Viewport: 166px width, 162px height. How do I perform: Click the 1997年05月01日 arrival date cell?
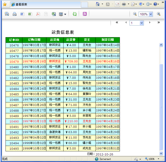pos(108,148)
